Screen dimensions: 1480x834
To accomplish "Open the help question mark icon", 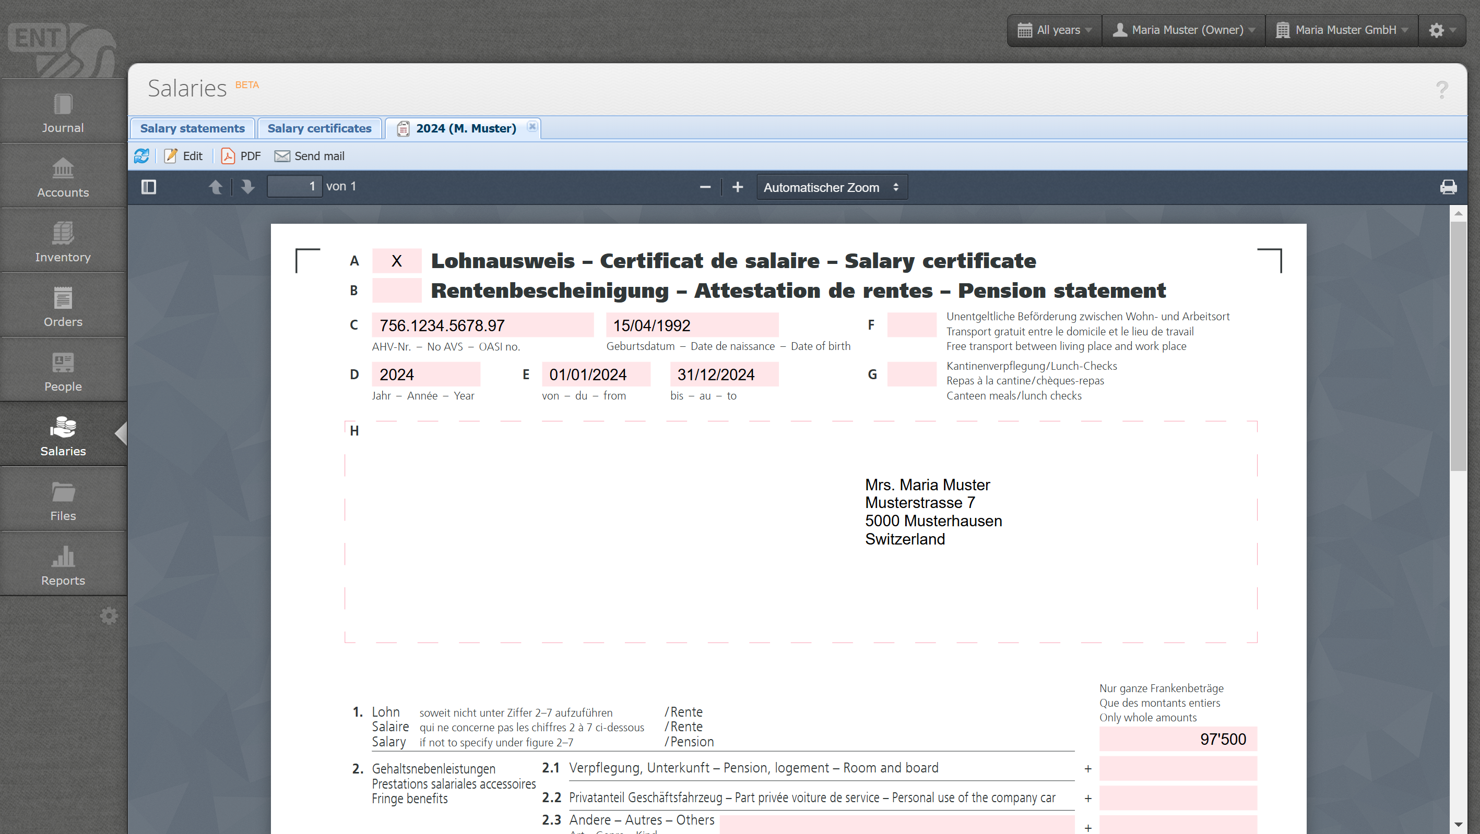I will point(1441,90).
